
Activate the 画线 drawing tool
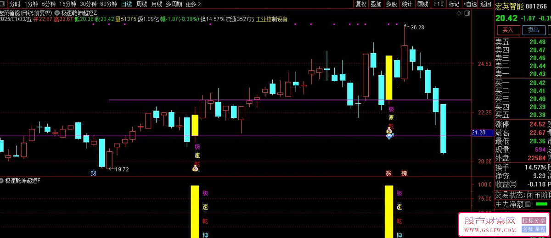click(x=423, y=4)
